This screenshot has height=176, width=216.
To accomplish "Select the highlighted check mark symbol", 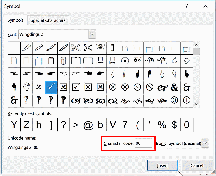I will click(51, 87).
